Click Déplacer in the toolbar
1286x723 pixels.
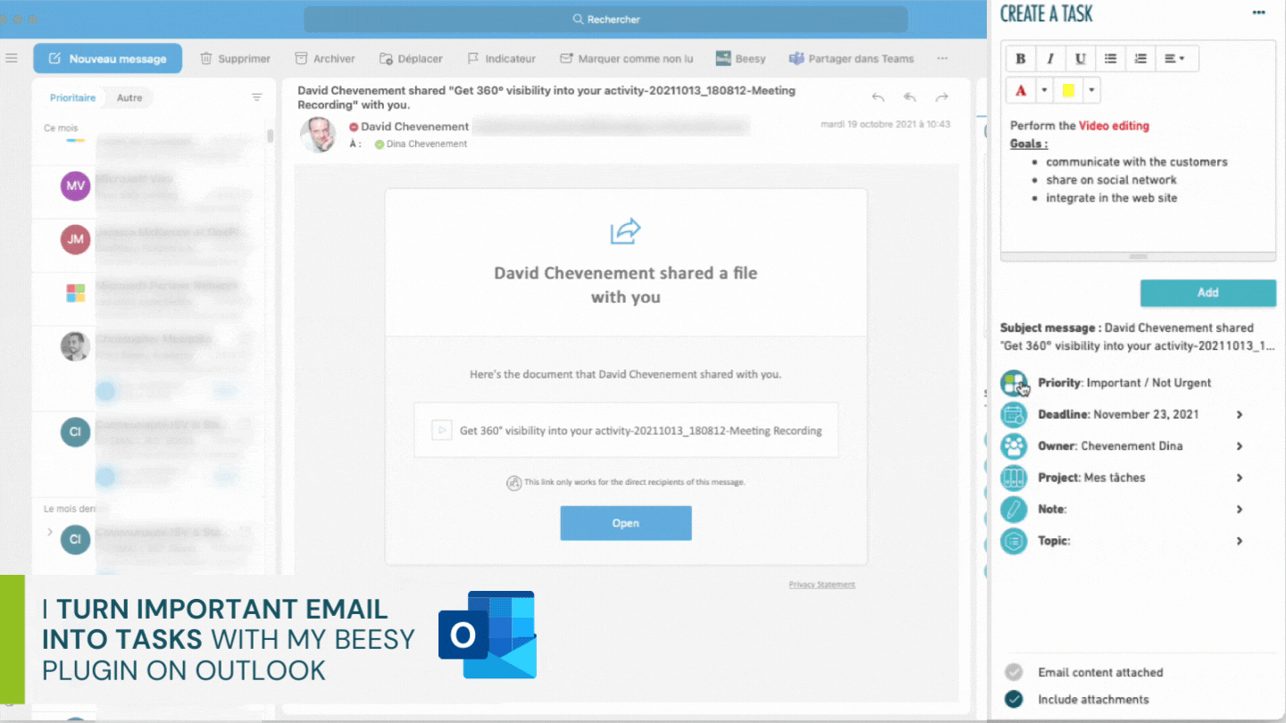pos(411,59)
